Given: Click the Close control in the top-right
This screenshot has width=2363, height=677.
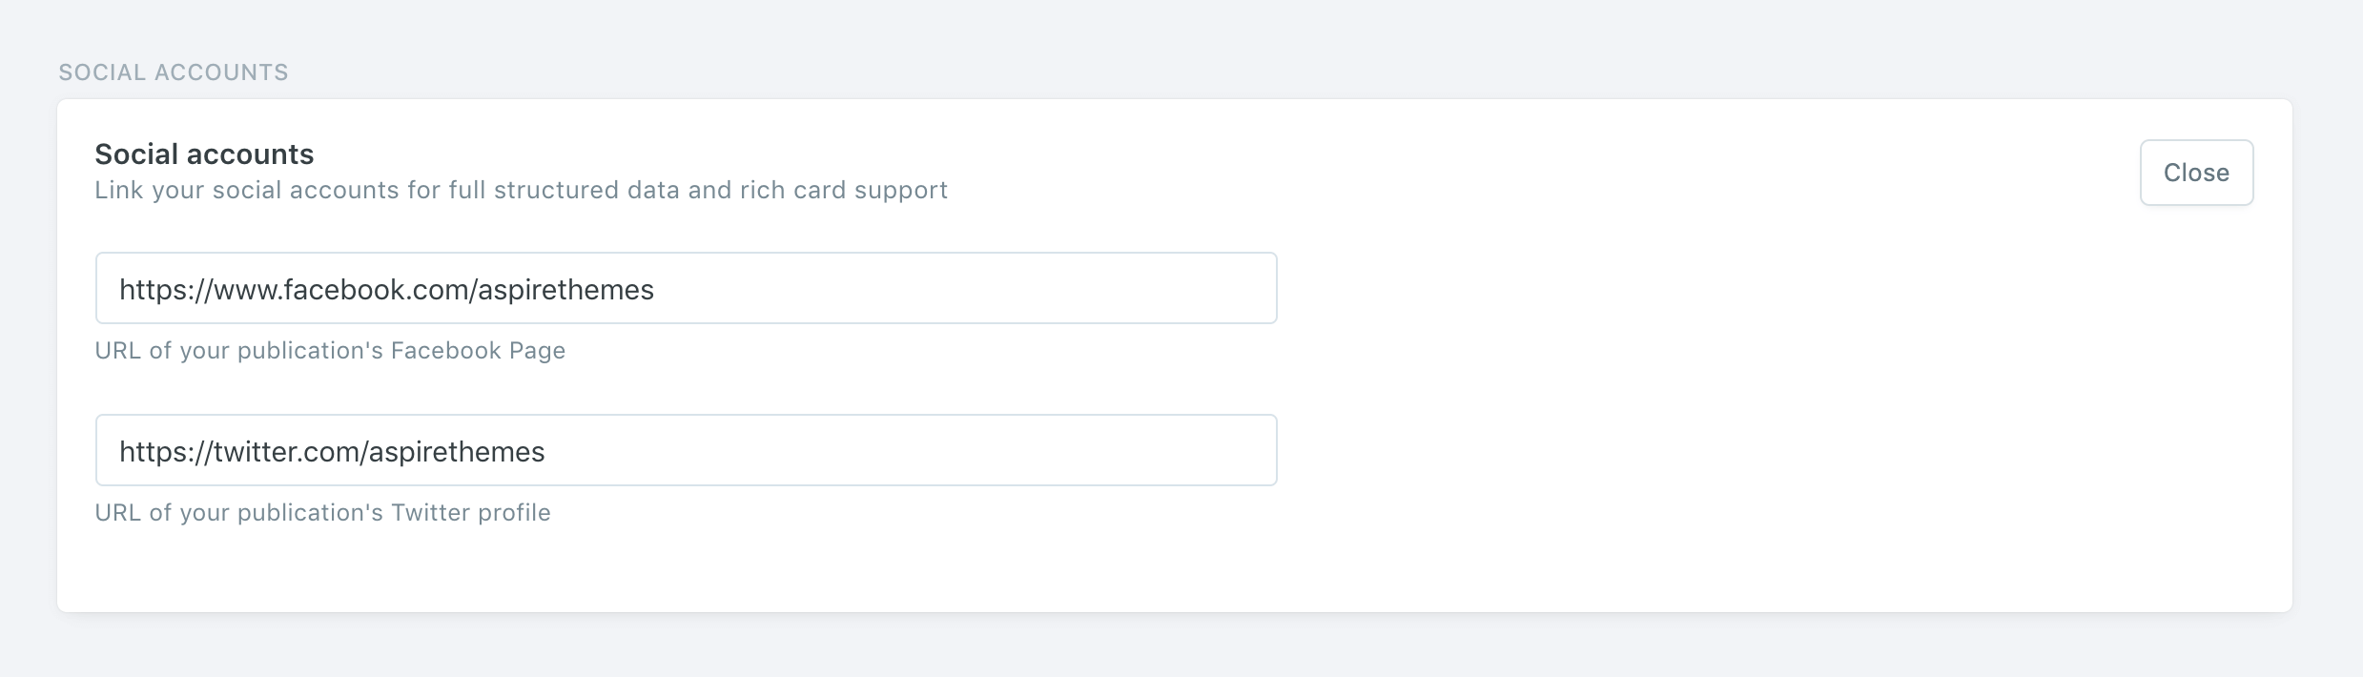Looking at the screenshot, I should (2195, 173).
